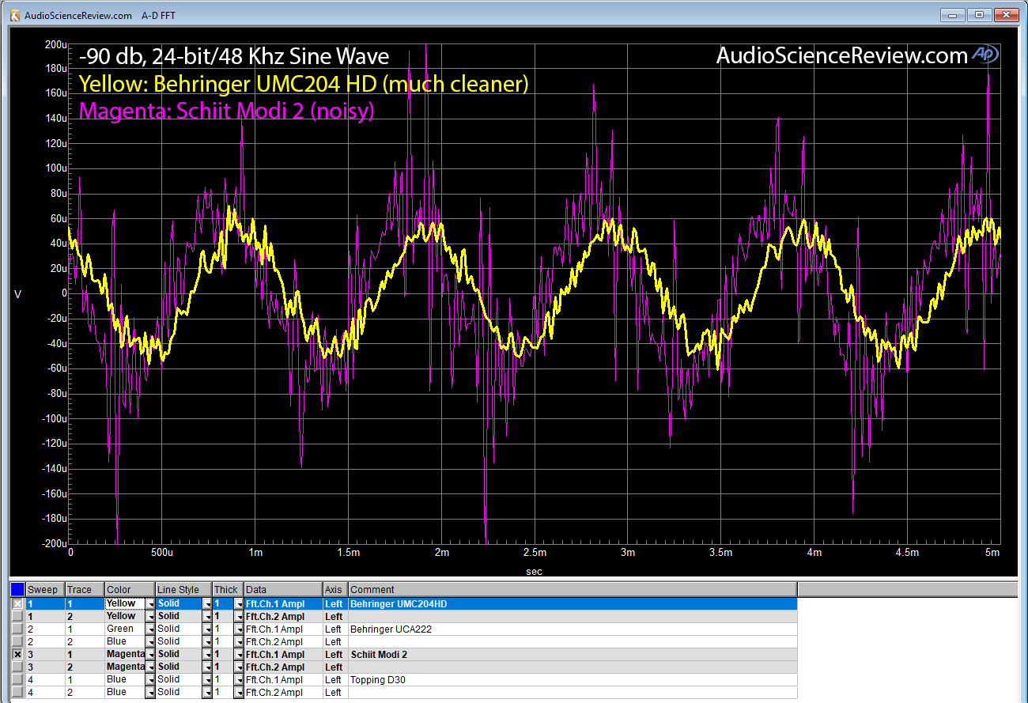The image size is (1028, 703).
Task: Click the Trace column header
Action: tap(85, 589)
